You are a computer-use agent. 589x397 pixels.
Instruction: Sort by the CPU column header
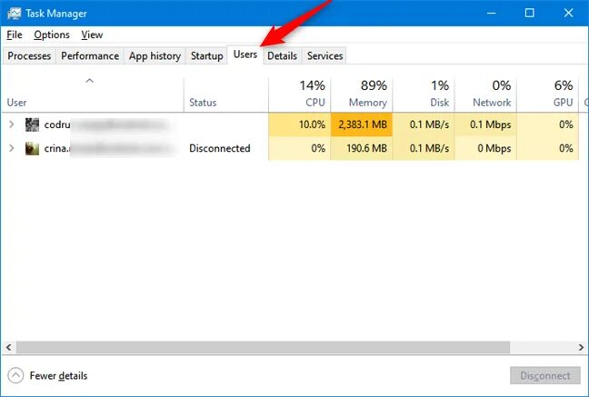tap(299, 94)
